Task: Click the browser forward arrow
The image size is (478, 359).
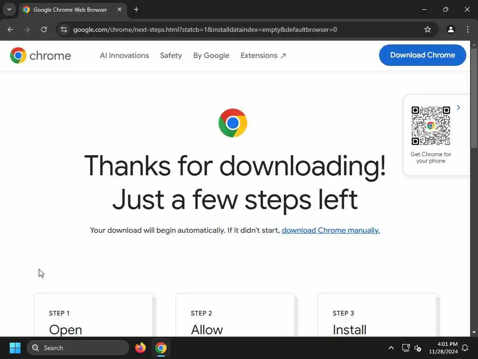Action: point(27,29)
